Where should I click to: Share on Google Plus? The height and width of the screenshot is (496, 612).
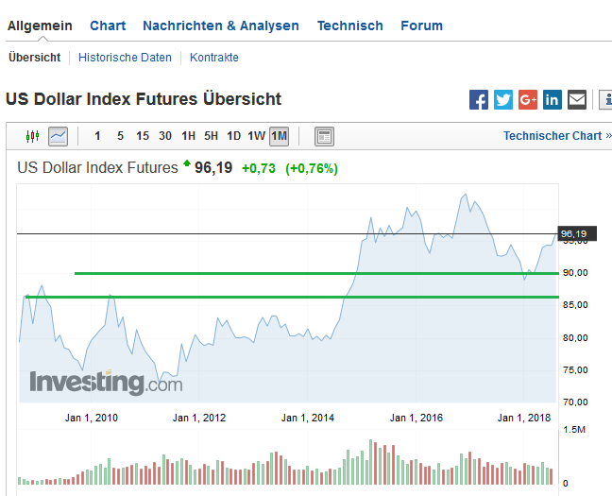528,99
